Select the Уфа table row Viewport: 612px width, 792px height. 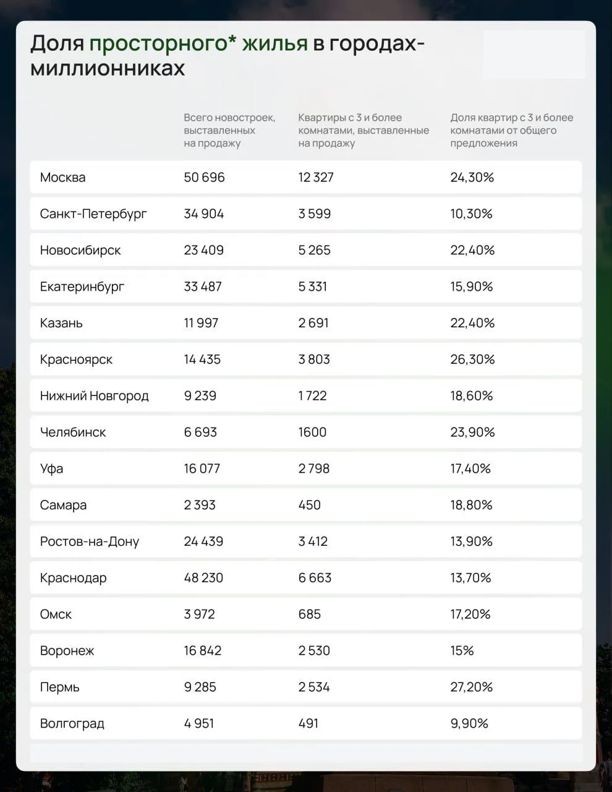(x=305, y=468)
